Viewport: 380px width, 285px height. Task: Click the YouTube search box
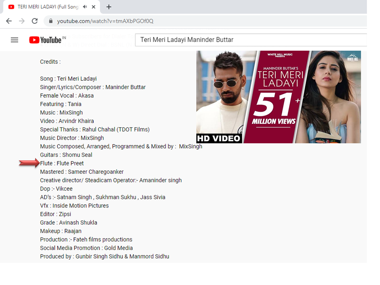[x=249, y=40]
